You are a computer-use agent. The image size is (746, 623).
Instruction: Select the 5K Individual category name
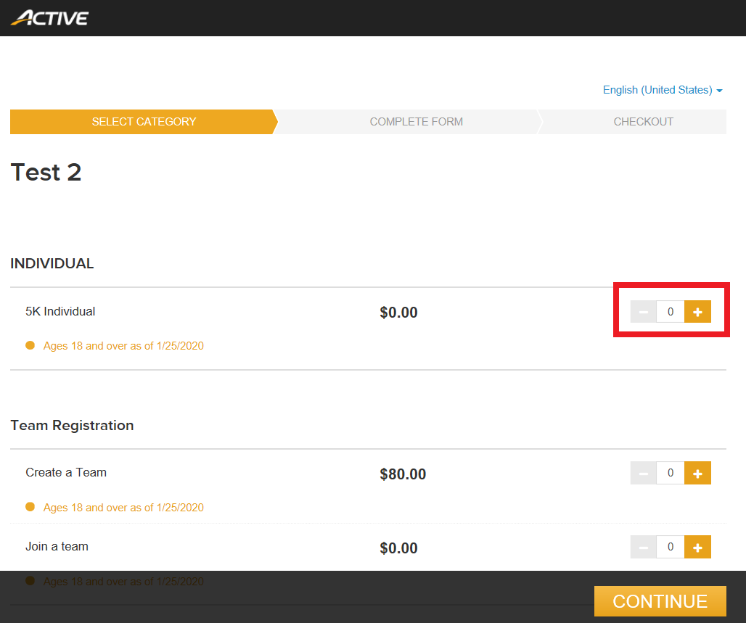60,312
